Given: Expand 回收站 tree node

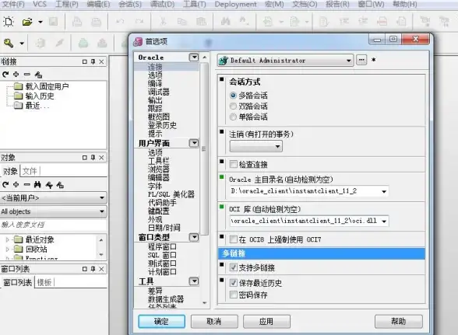Looking at the screenshot, I should pyautogui.click(x=8, y=250).
